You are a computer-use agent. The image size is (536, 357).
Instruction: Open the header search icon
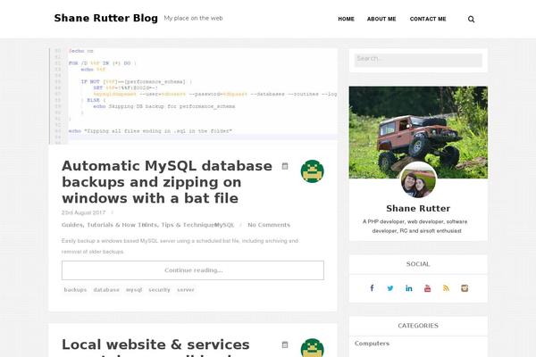click(471, 19)
